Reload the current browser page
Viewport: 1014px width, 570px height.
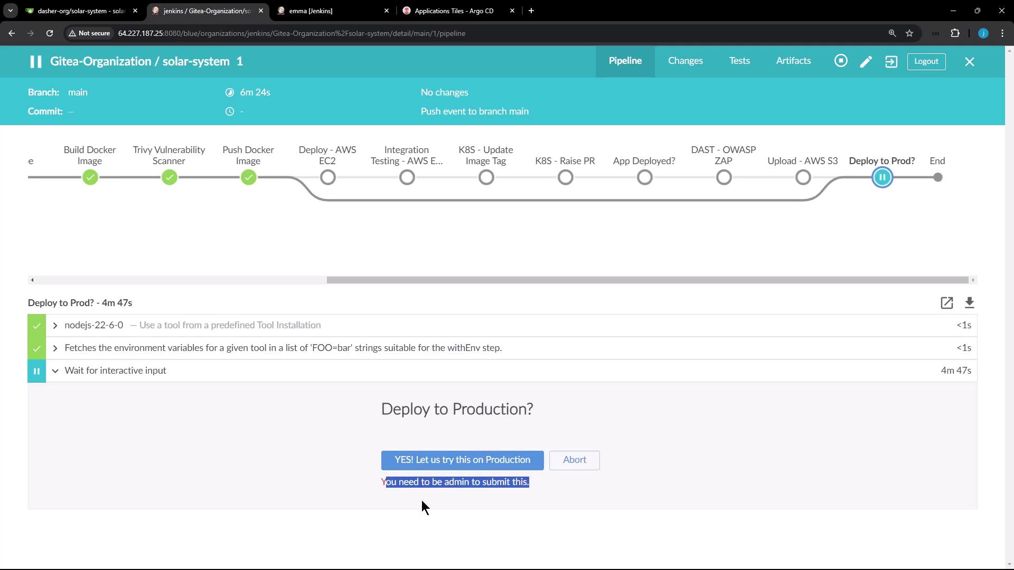[50, 33]
